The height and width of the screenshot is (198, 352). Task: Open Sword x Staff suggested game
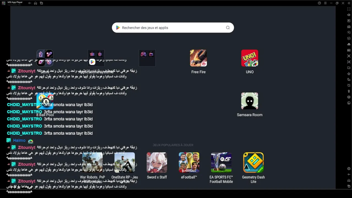click(157, 163)
